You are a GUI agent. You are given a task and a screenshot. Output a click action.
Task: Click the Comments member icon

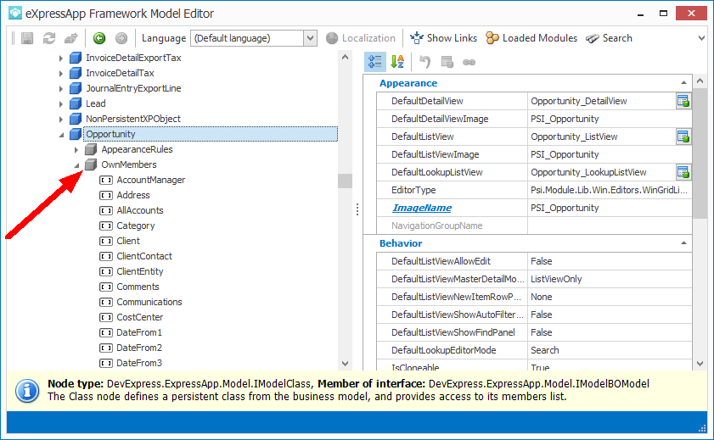106,287
